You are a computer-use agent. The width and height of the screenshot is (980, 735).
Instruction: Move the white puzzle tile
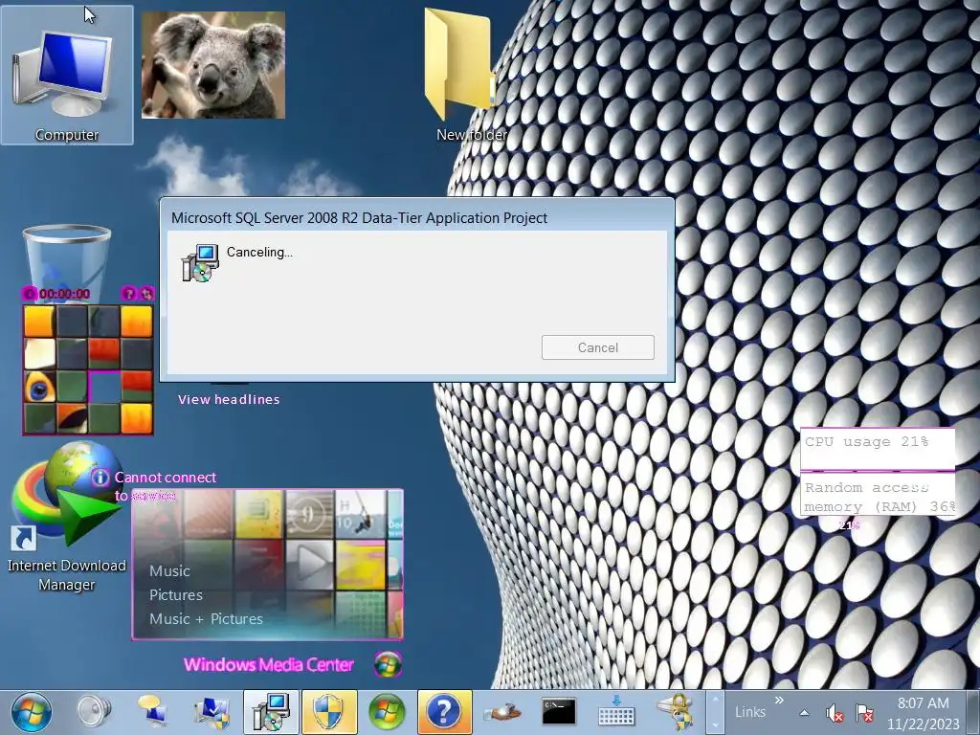click(x=39, y=354)
